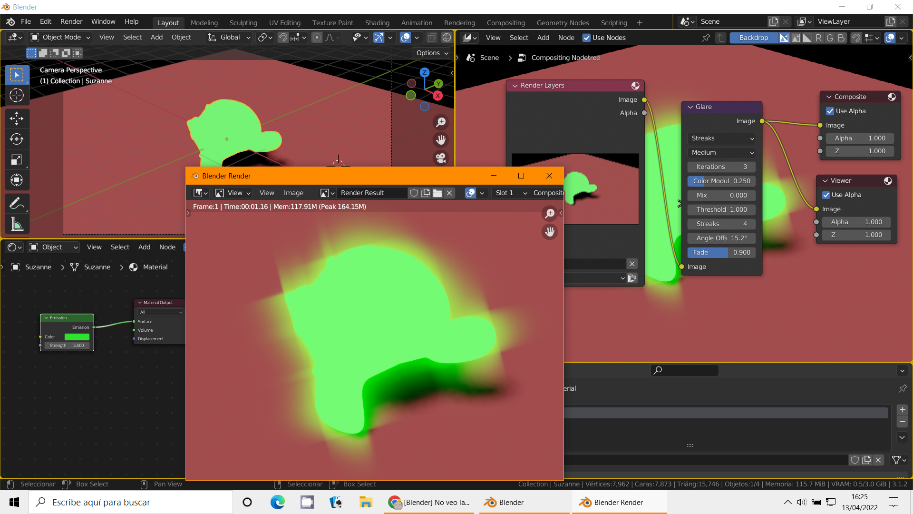Open the Streaks glare type dropdown
The width and height of the screenshot is (913, 514).
pos(722,138)
